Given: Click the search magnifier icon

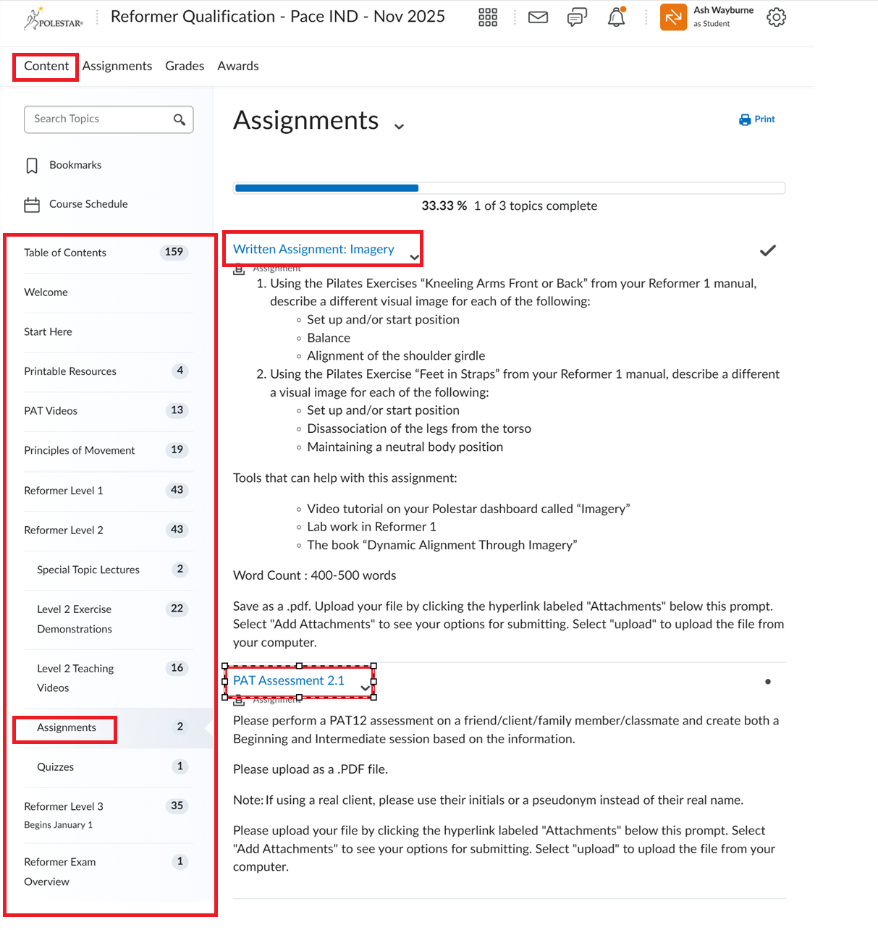Looking at the screenshot, I should pos(180,119).
